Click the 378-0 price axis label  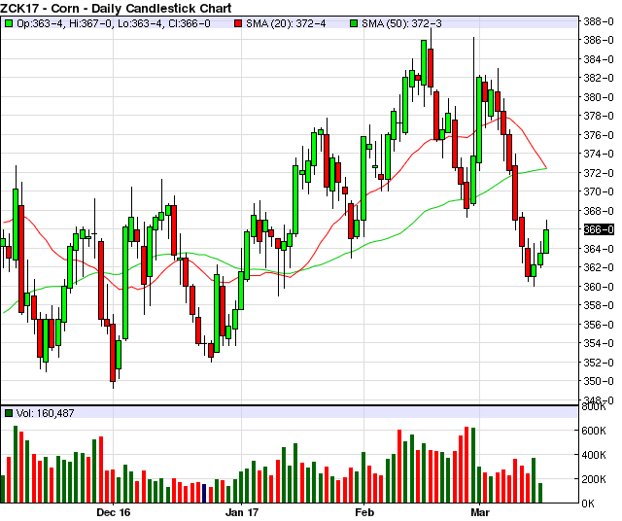coord(599,116)
